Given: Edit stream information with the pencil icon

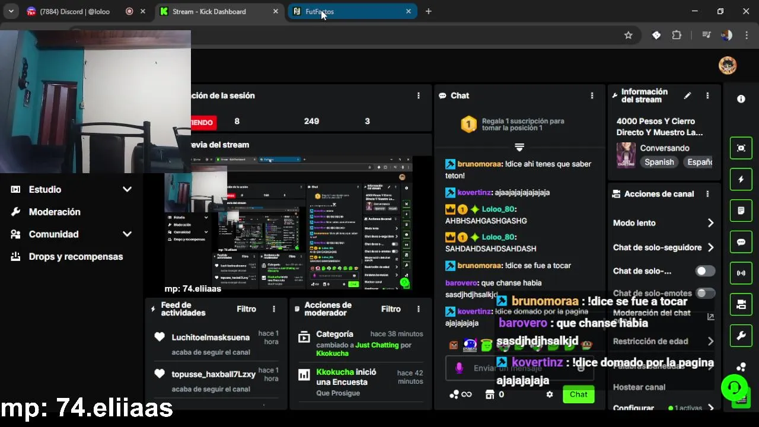Looking at the screenshot, I should [687, 95].
